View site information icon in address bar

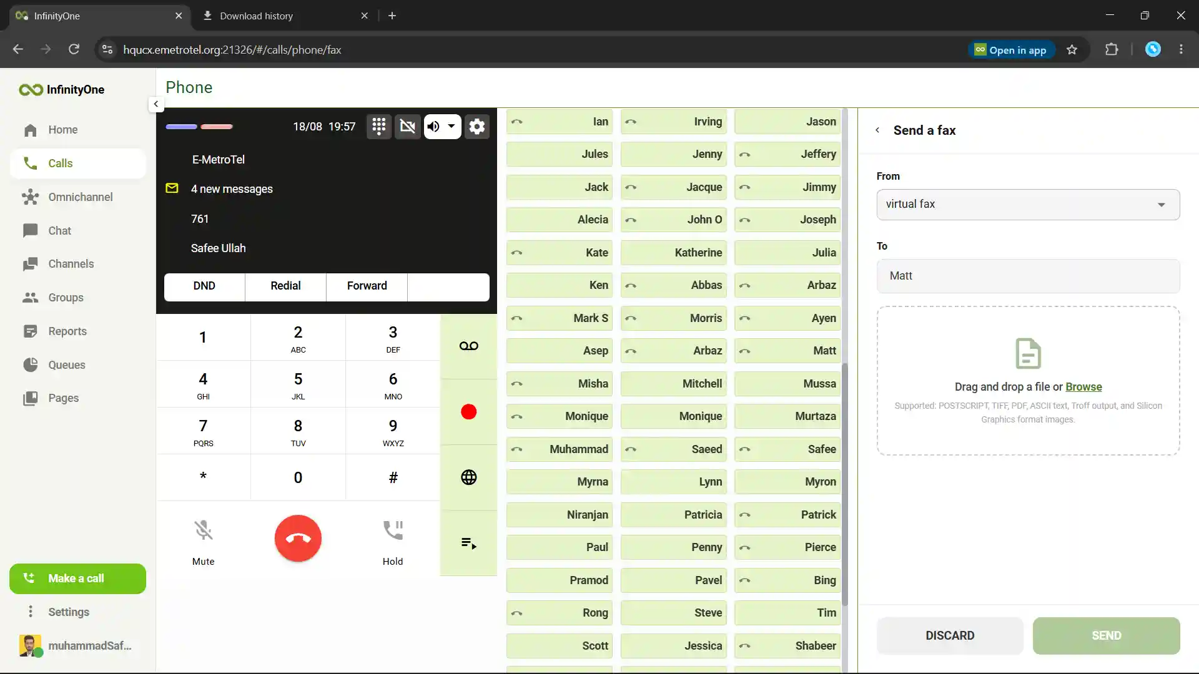coord(107,49)
